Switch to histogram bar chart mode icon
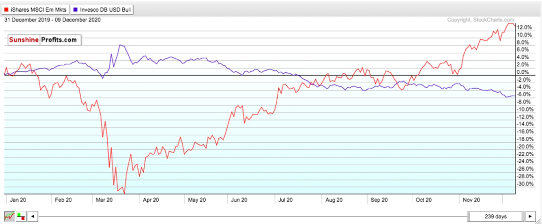The width and height of the screenshot is (542, 224). [21, 217]
